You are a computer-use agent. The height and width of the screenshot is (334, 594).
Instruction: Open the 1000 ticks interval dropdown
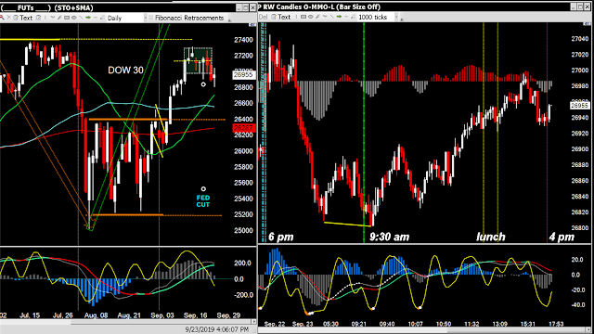(x=396, y=17)
